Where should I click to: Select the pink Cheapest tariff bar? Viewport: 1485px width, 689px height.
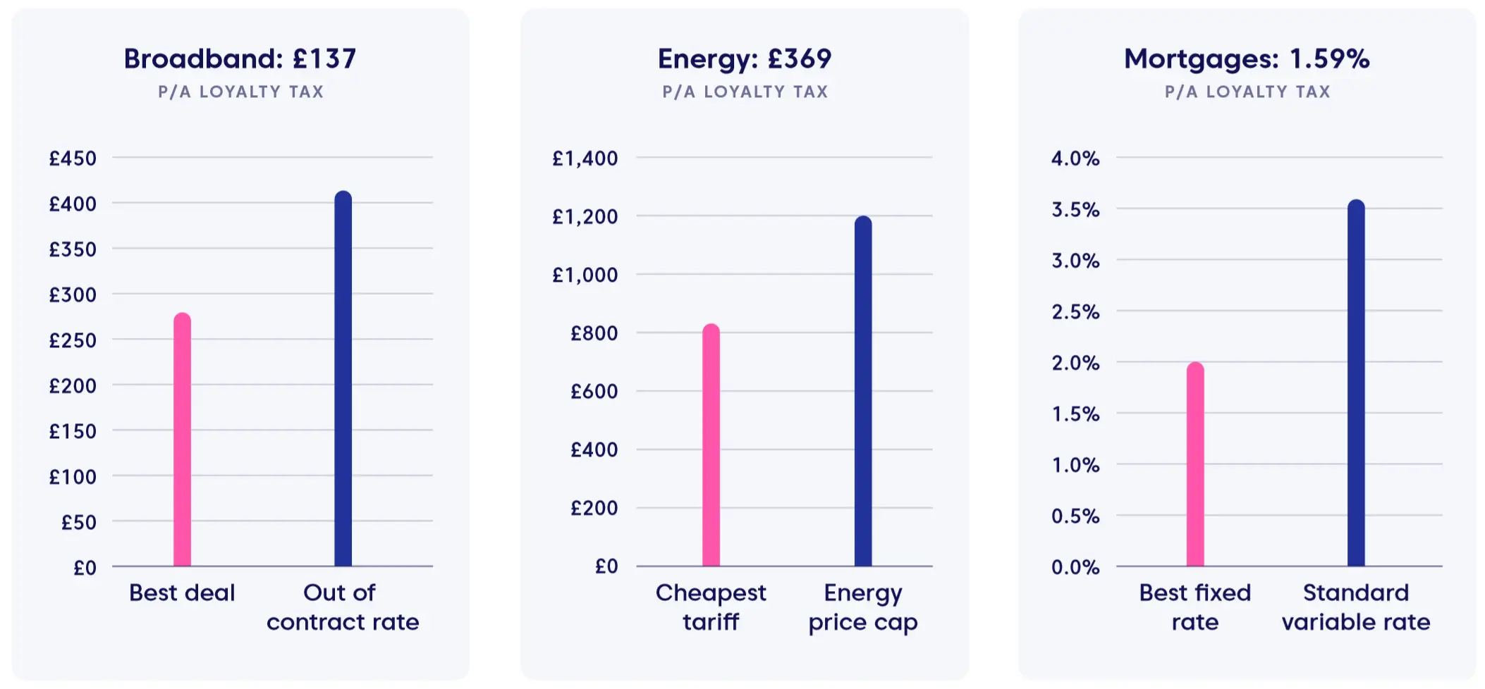pos(711,445)
